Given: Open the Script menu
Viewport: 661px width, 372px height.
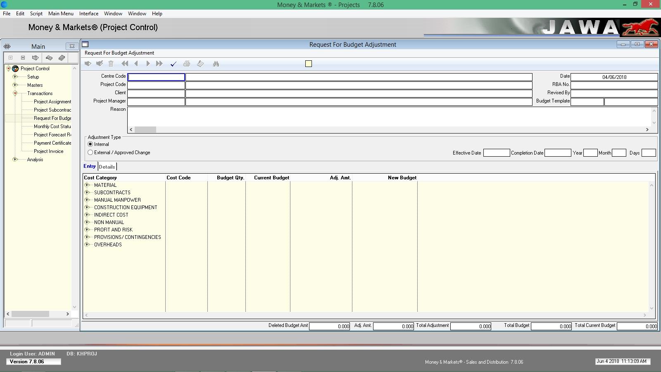Looking at the screenshot, I should [x=36, y=14].
